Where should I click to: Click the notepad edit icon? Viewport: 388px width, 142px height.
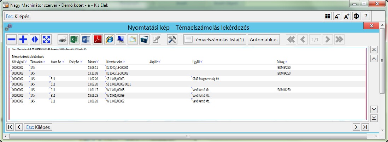tap(156, 39)
